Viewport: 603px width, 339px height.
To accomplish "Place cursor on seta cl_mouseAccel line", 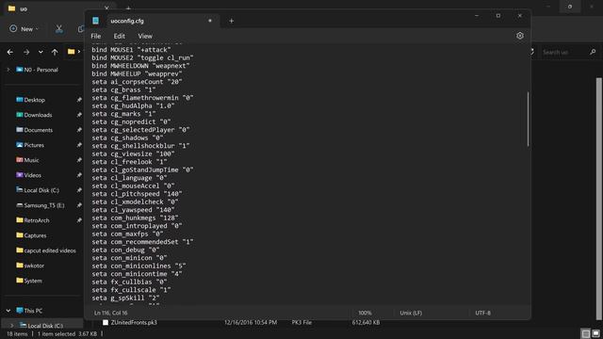I will tap(133, 186).
